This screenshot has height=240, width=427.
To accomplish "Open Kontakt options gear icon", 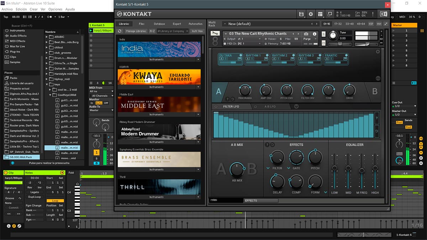I will 311,14.
